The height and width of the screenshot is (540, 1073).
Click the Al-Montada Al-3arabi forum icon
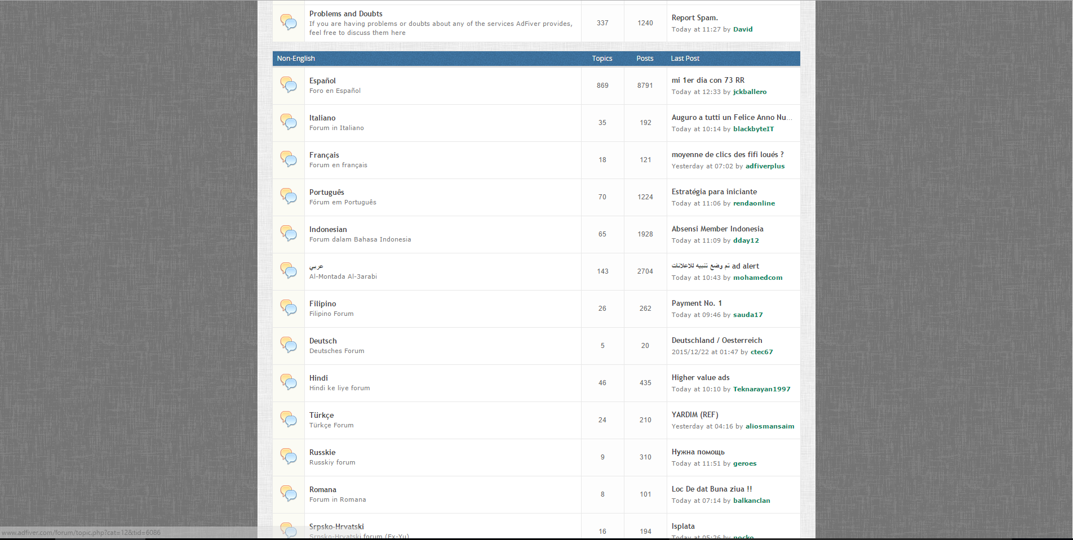[x=289, y=271]
